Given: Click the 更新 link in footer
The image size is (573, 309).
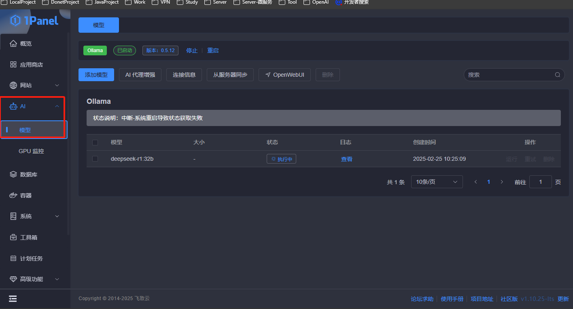Looking at the screenshot, I should [x=563, y=299].
